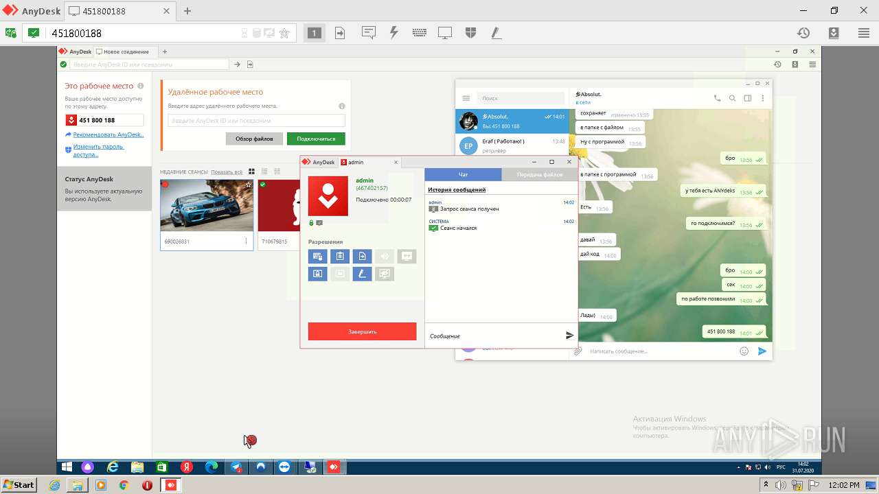
Task: Switch to remote 'Новое соединение' tab
Action: coord(126,51)
